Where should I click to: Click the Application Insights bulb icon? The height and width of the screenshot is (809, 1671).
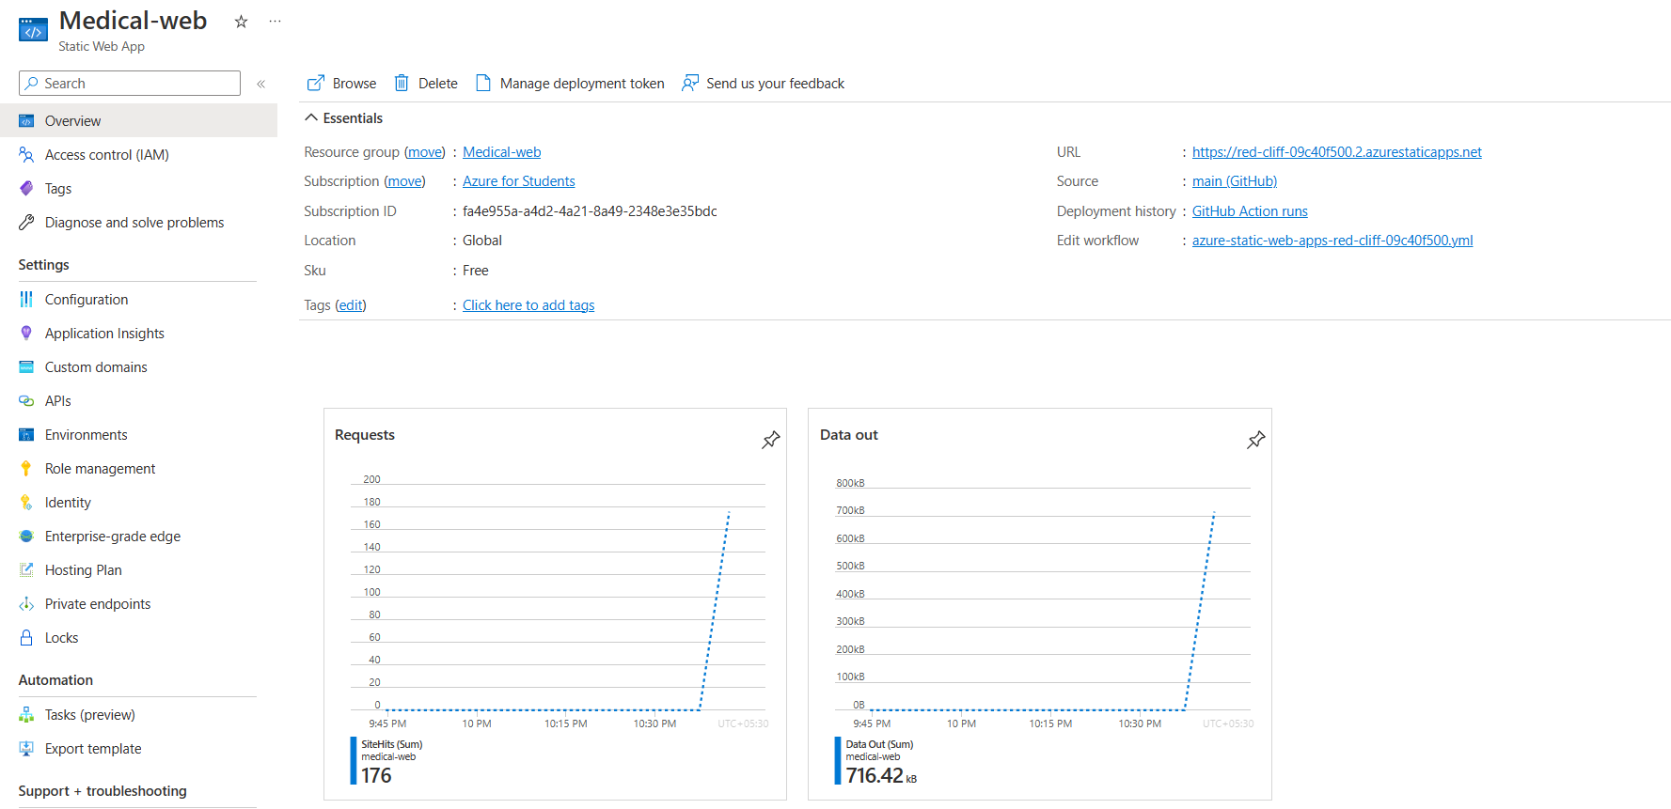[26, 334]
